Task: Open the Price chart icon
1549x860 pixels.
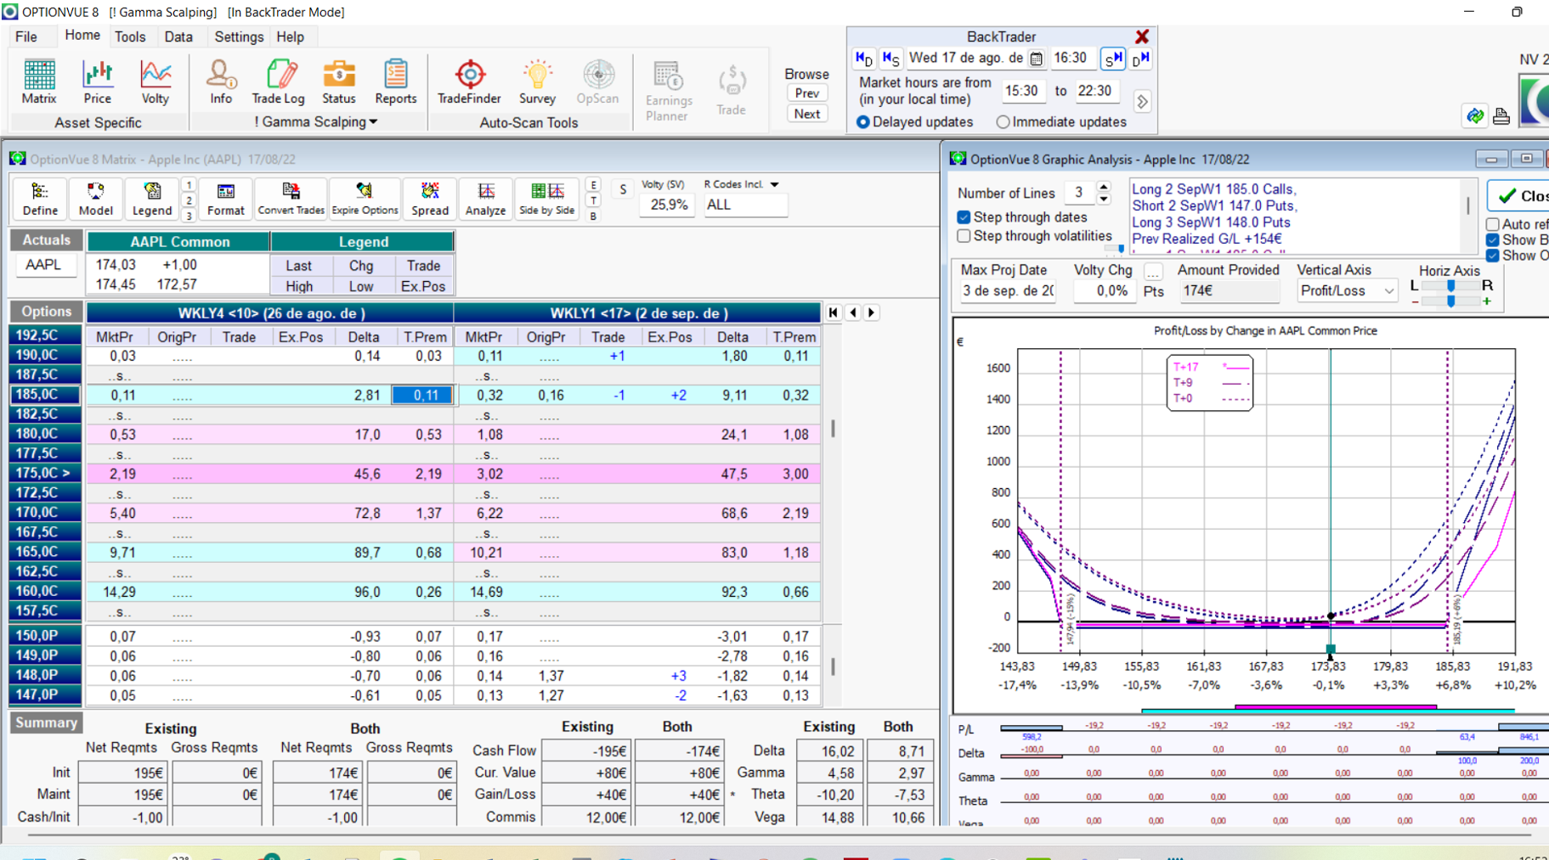Action: [97, 82]
